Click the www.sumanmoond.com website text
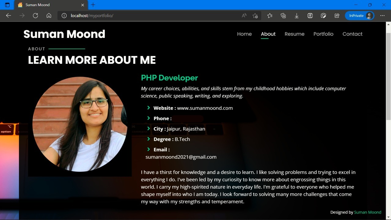 tap(205, 108)
